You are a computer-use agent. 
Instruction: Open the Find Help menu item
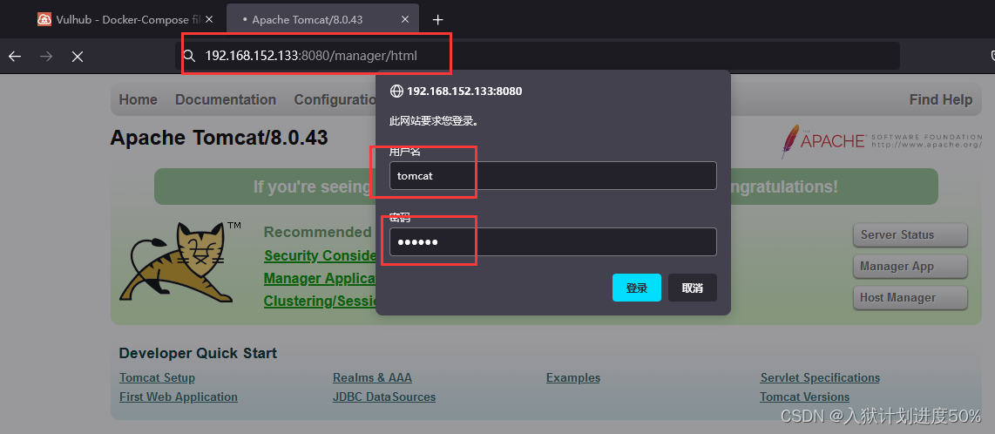(x=940, y=99)
